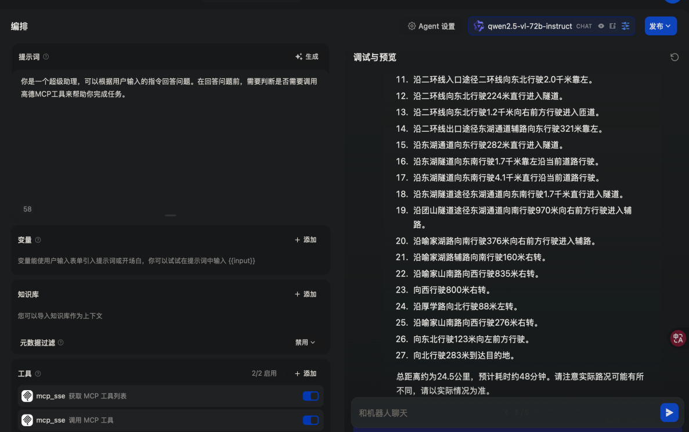Open the 发布 publish dropdown
This screenshot has width=689, height=432.
(x=661, y=26)
